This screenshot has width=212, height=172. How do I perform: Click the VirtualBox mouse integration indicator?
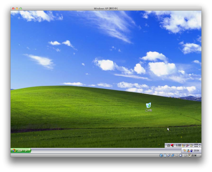pyautogui.click(x=186, y=155)
